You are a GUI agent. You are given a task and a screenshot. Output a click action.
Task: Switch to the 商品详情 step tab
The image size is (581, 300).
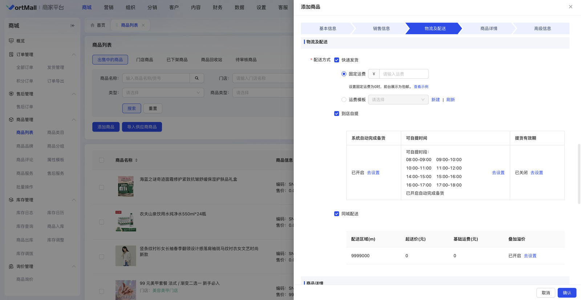click(x=488, y=29)
